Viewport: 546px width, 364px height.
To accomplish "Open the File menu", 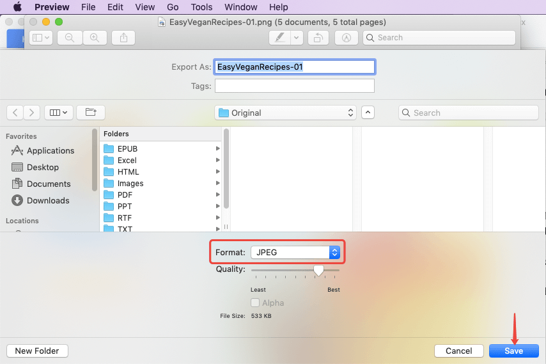I will 88,7.
